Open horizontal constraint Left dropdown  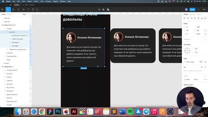point(196,49)
